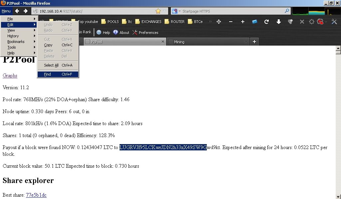The image size is (341, 199).
Task: Open downloads with the down arrow icon
Action: click(279, 22)
